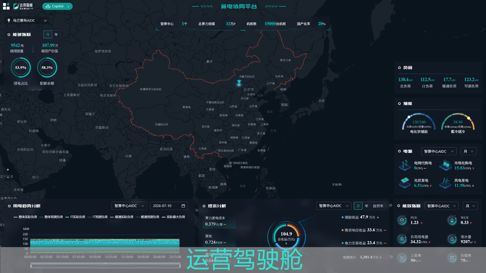Toggle IT实际负荷 legend series
This screenshot has height=273, width=486.
point(75,217)
